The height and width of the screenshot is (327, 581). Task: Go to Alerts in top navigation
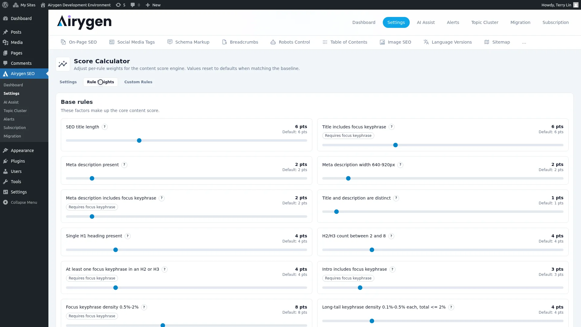(453, 22)
